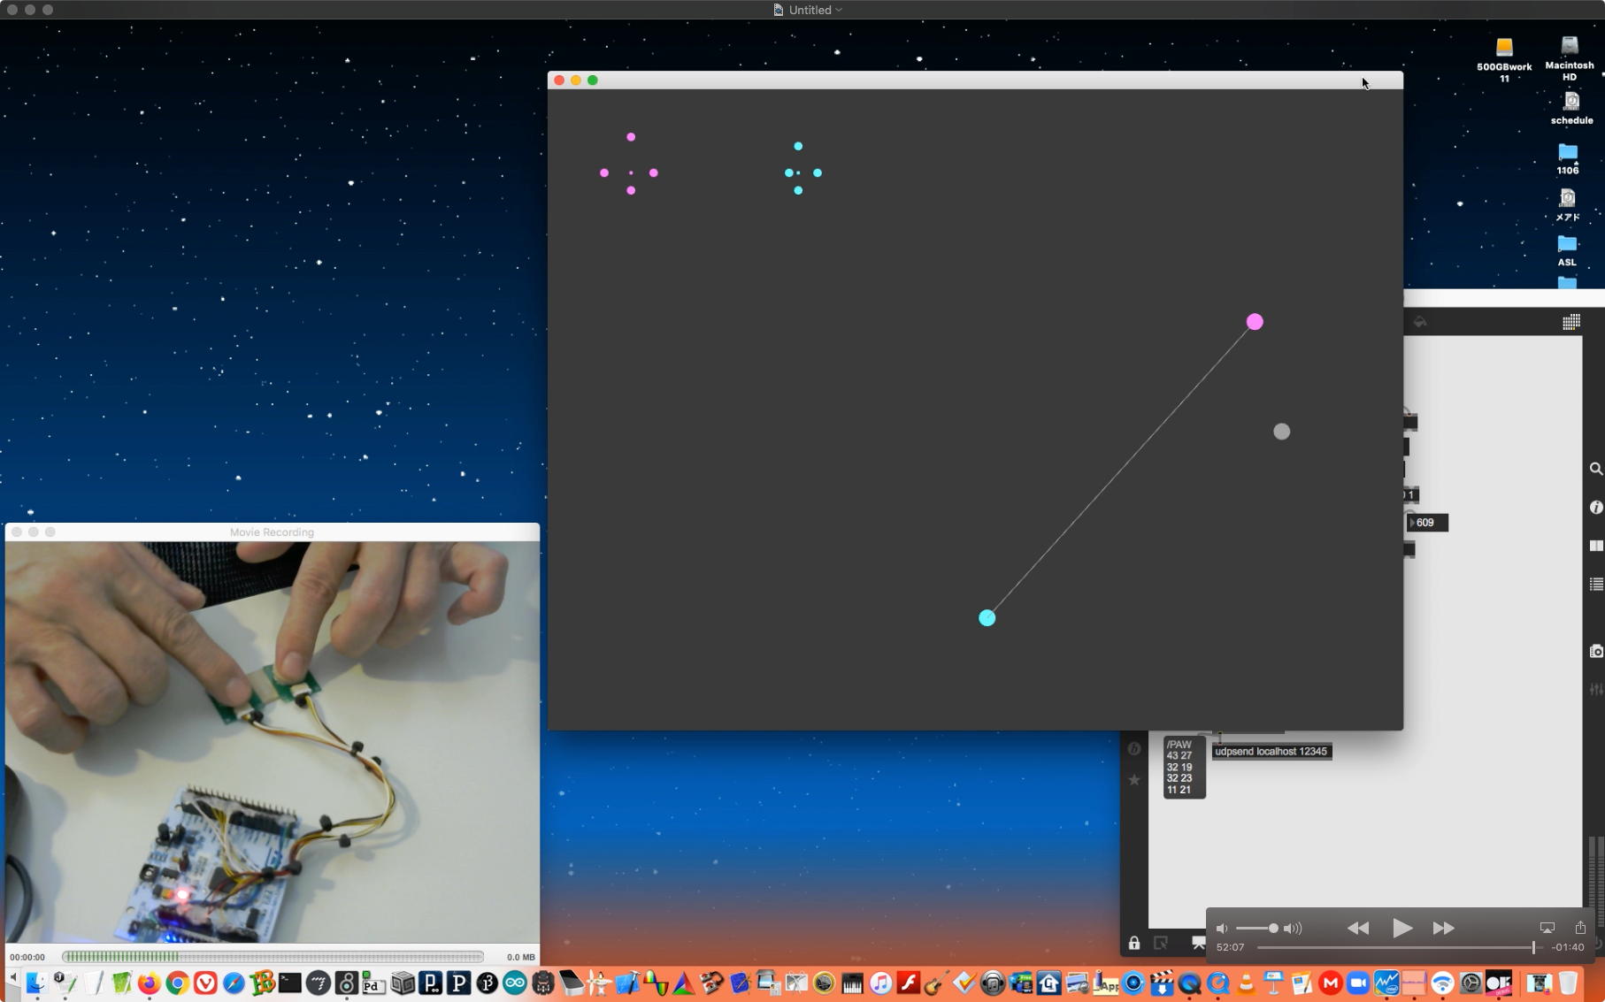This screenshot has width=1605, height=1002.
Task: Open the share menu in the QuickTime controller
Action: click(x=1580, y=927)
